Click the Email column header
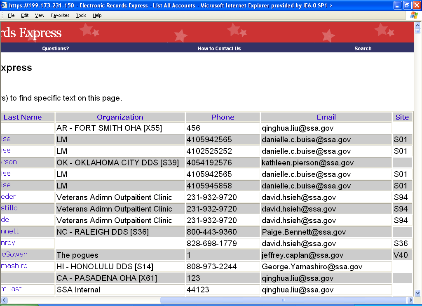The image size is (422, 306). click(326, 117)
